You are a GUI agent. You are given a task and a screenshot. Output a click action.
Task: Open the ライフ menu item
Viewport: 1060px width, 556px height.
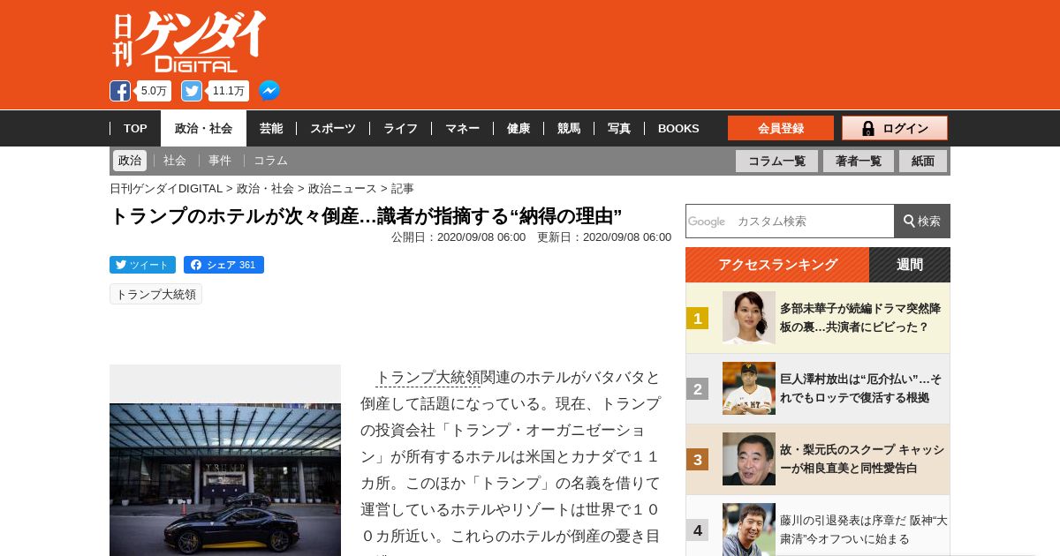(400, 128)
